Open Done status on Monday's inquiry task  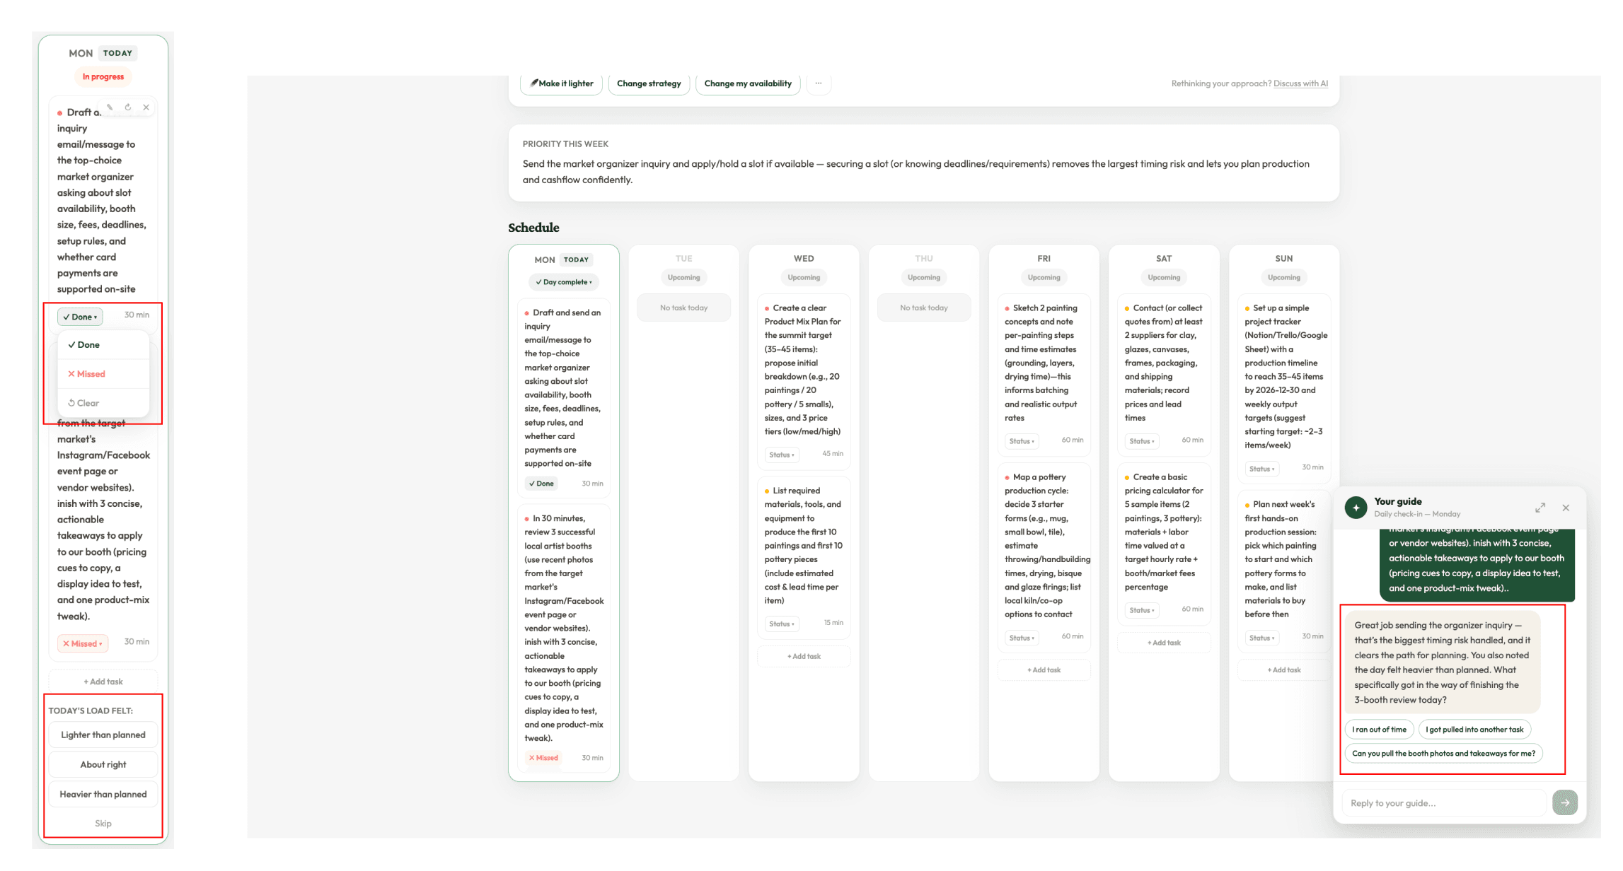coord(541,484)
